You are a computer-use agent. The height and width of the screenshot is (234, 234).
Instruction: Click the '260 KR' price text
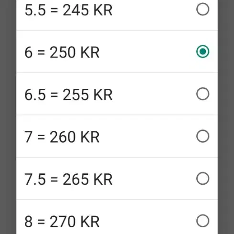pyautogui.click(x=74, y=137)
